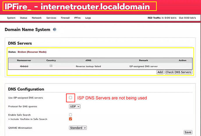Viewport: 201px width, 136px height.
Task: Open the System menu
Action: pos(11,18)
